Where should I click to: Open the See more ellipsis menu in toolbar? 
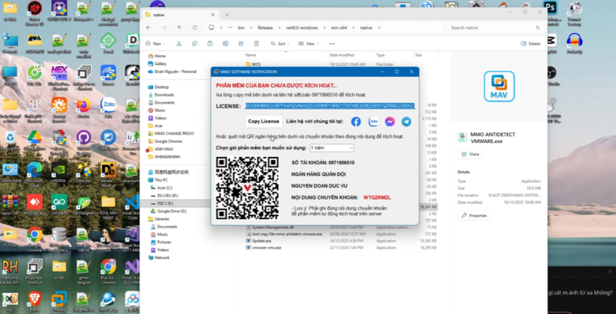(x=332, y=44)
